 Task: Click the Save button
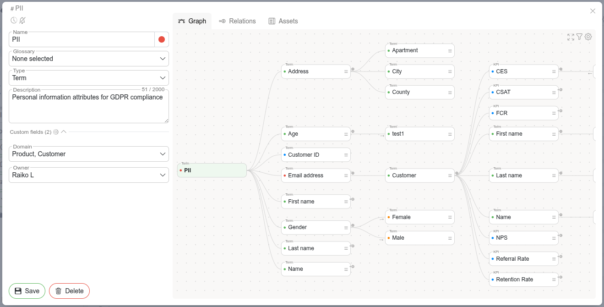(x=27, y=291)
